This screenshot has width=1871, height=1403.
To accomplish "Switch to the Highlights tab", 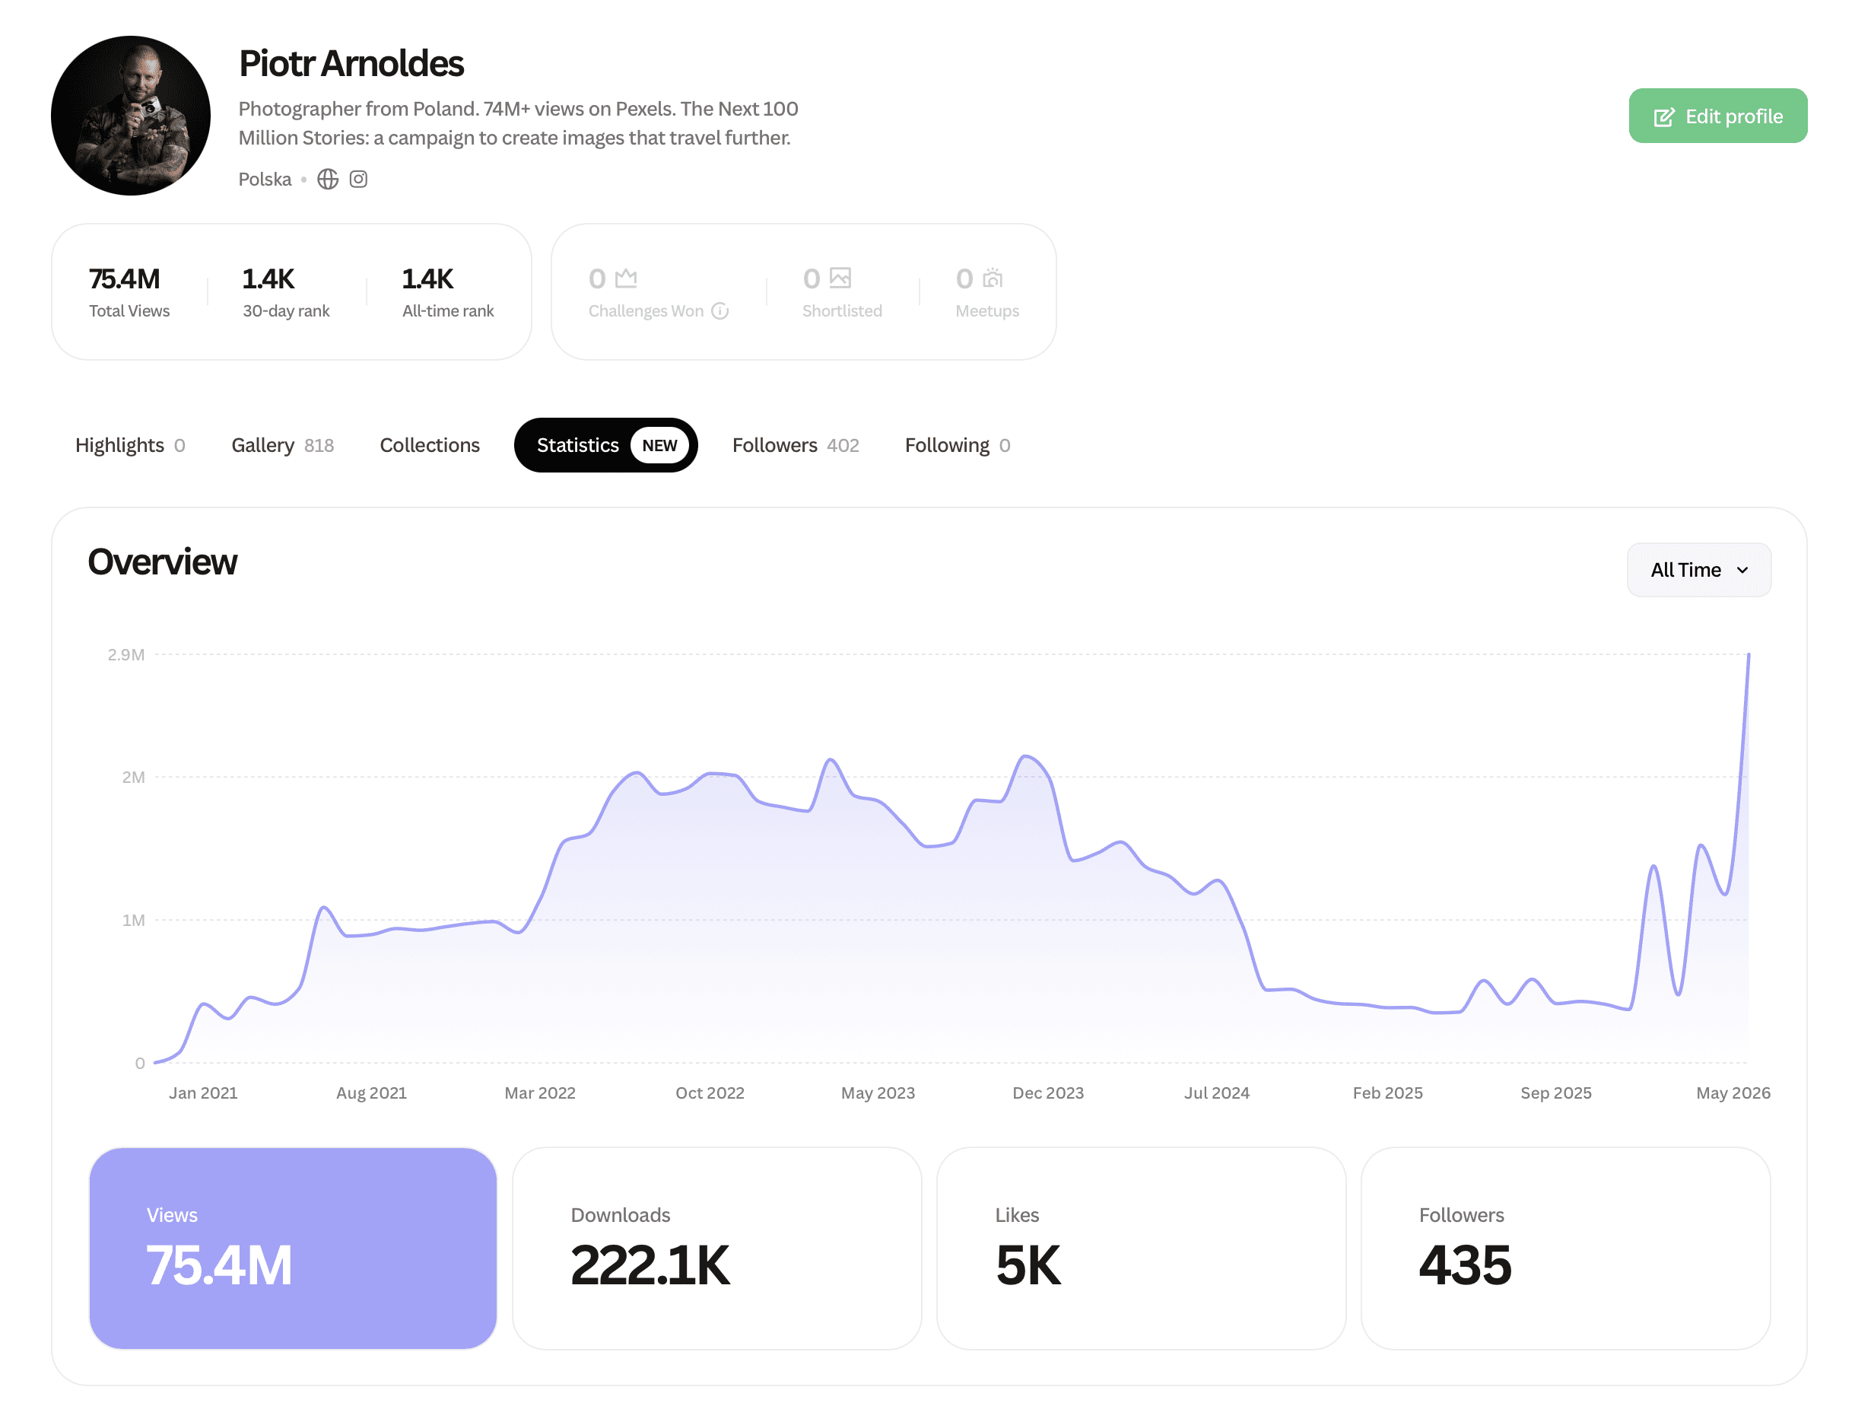I will [130, 445].
